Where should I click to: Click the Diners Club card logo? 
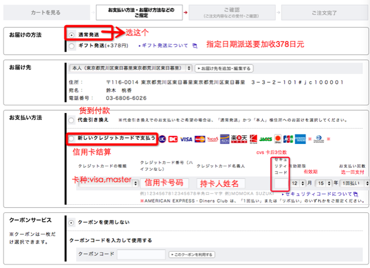(x=317, y=139)
